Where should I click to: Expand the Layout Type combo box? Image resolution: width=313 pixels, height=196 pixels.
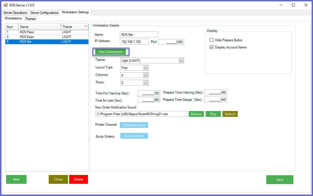point(146,68)
